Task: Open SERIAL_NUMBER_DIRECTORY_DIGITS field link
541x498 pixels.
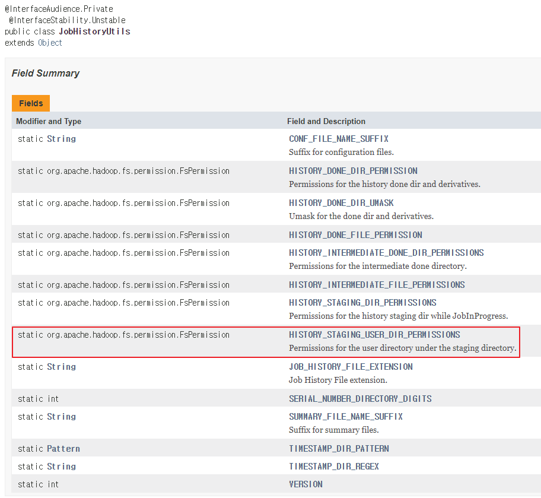Action: (360, 399)
